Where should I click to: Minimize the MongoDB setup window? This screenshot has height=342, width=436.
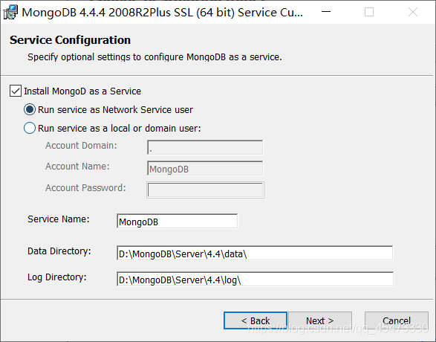click(x=326, y=12)
